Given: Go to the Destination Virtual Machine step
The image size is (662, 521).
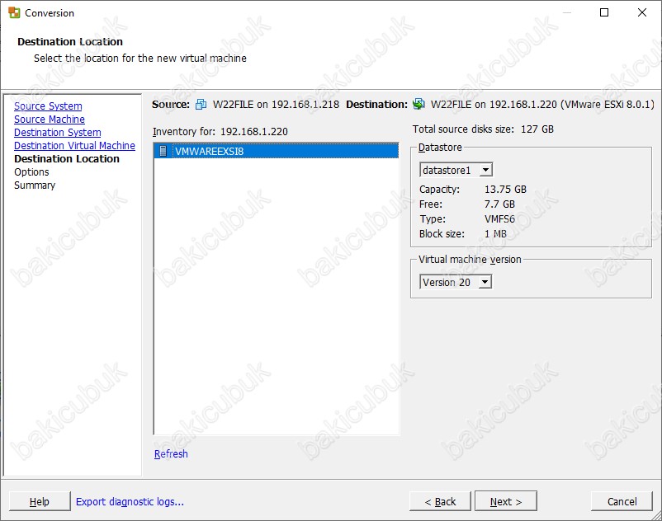Looking at the screenshot, I should [x=75, y=145].
